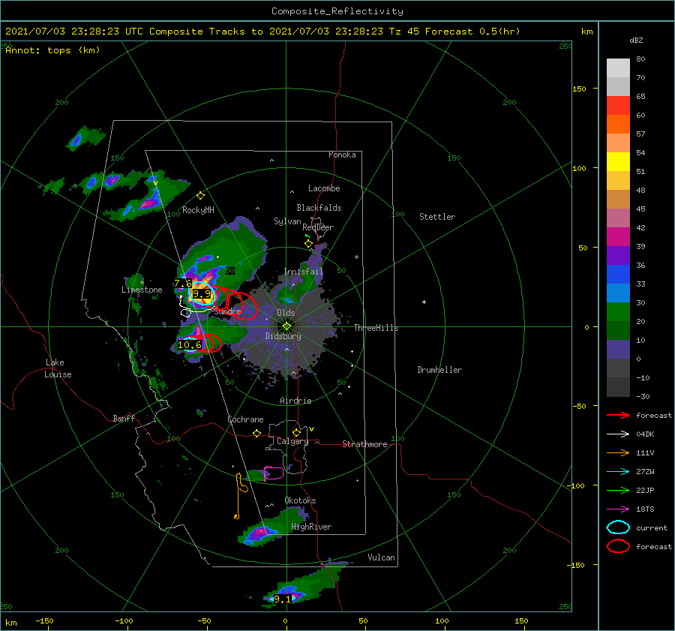Click the yellow diamond marker inside Calgary

pos(296,432)
